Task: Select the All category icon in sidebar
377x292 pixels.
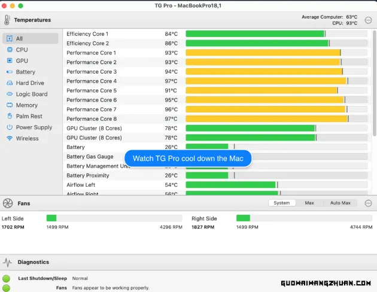Action: 10,38
